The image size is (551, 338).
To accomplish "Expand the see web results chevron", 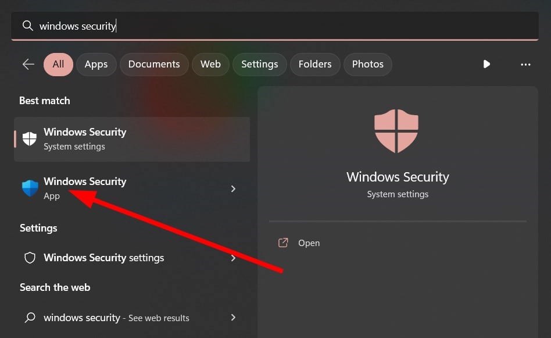I will 233,318.
